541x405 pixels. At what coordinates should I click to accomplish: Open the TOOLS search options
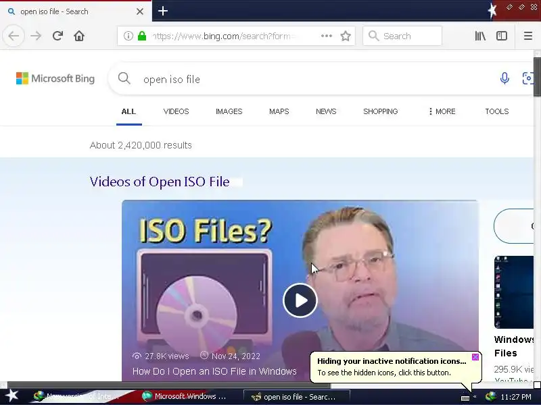coord(497,111)
